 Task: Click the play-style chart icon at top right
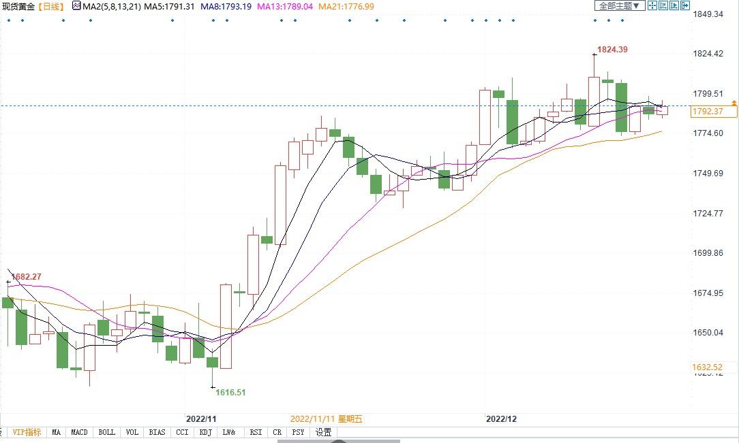tap(675, 6)
